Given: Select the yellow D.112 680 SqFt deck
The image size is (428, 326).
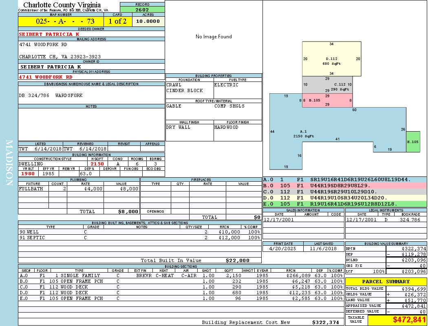Looking at the screenshot, I should (332, 59).
